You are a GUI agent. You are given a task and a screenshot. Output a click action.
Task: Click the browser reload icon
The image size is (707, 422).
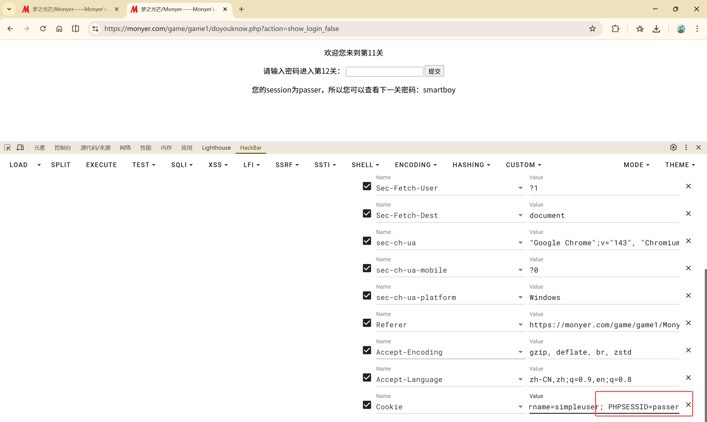point(43,28)
